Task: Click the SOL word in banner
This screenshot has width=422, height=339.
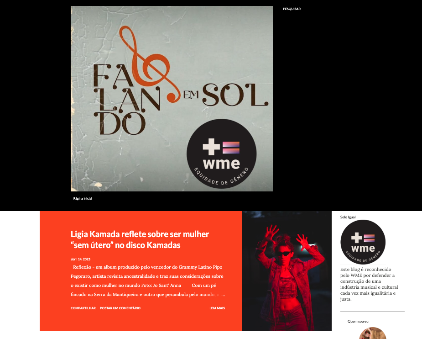Action: (235, 95)
